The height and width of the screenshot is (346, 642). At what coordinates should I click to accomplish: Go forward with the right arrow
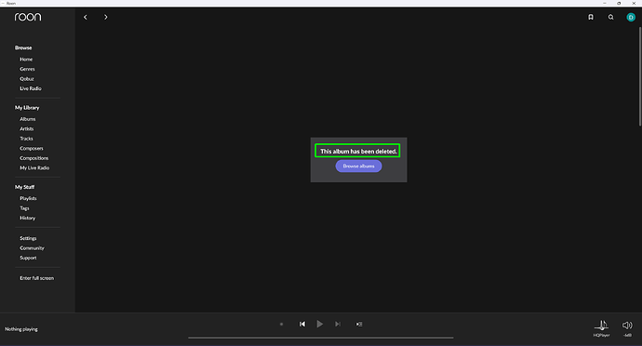pos(106,17)
